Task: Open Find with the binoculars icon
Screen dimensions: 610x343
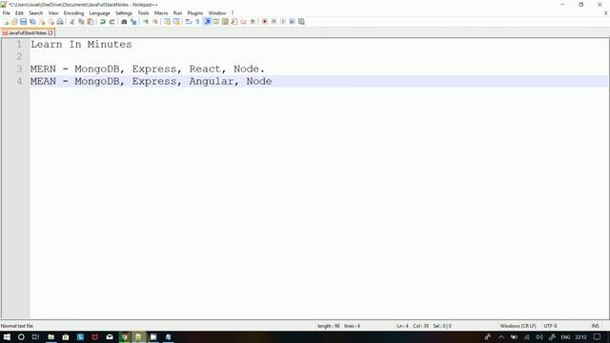Action: (124, 21)
